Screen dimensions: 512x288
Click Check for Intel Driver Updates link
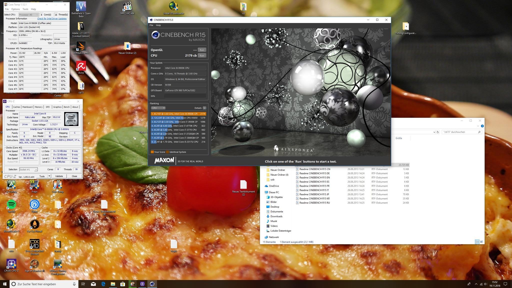(52, 18)
